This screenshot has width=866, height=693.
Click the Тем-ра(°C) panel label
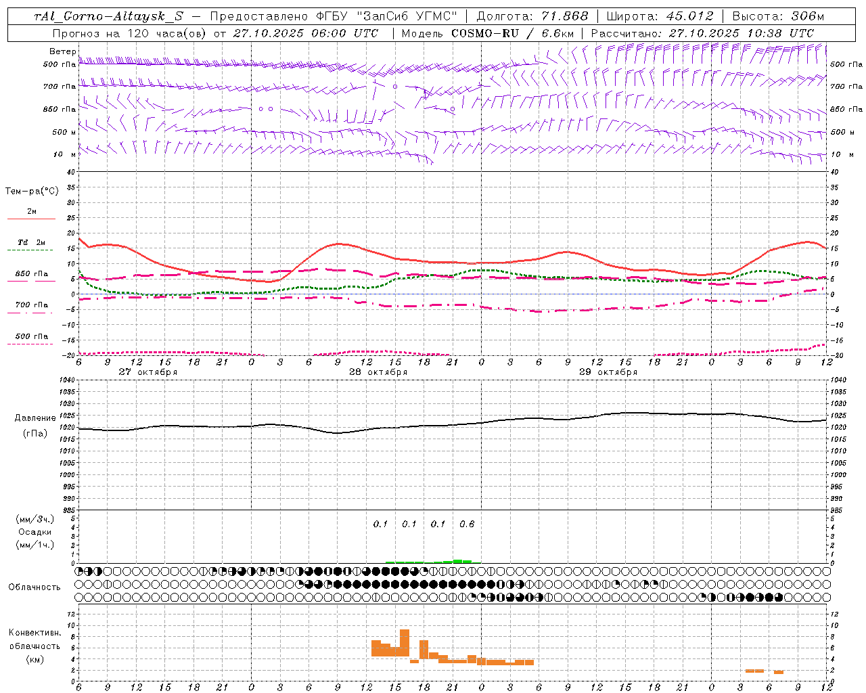pyautogui.click(x=32, y=192)
